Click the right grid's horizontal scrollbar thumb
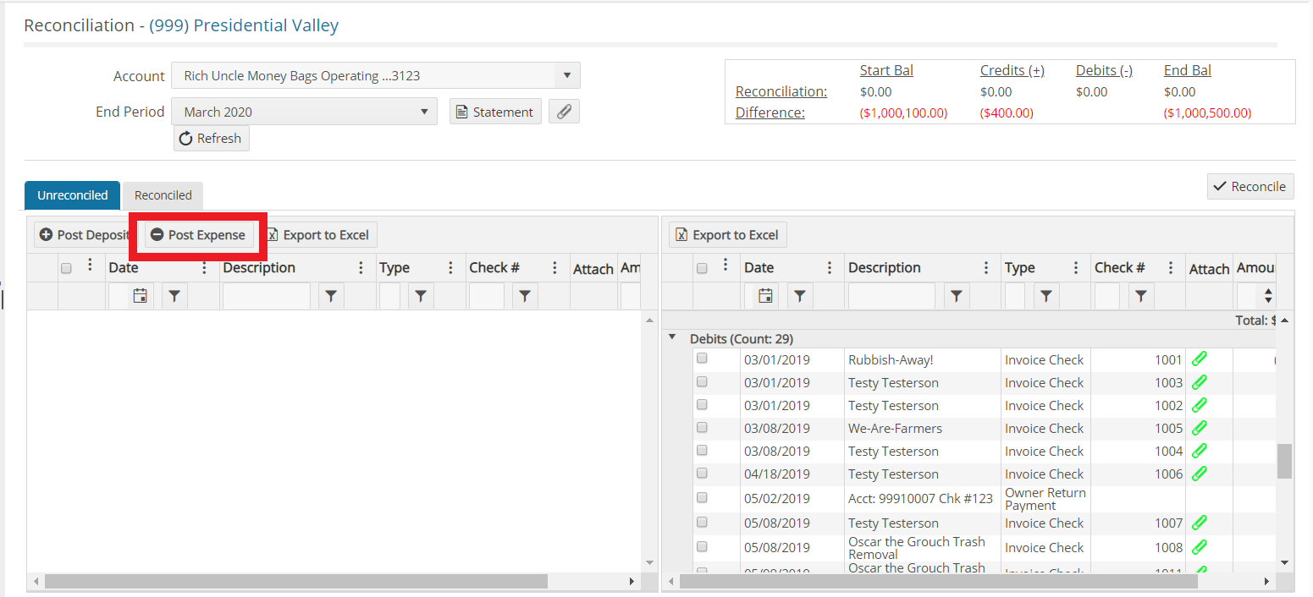Image resolution: width=1313 pixels, height=597 pixels. (938, 582)
